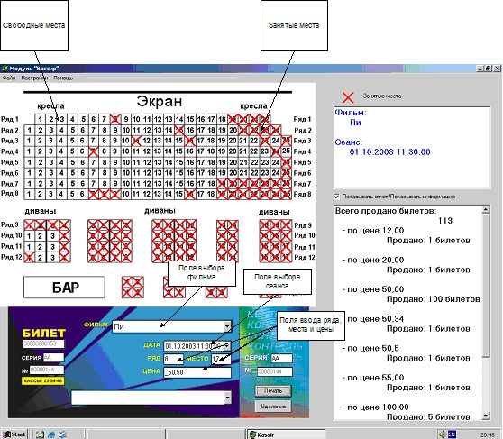Focus the Цена input field with 50,50
The width and height of the screenshot is (503, 439).
coord(197,372)
